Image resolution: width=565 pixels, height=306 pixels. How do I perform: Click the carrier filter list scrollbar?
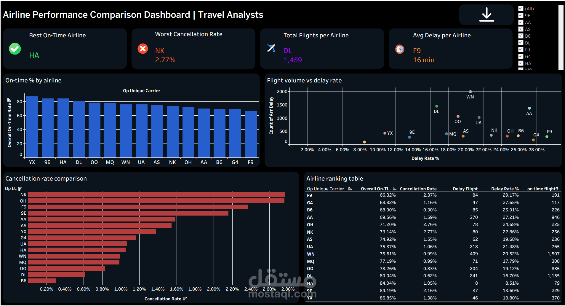pos(561,37)
